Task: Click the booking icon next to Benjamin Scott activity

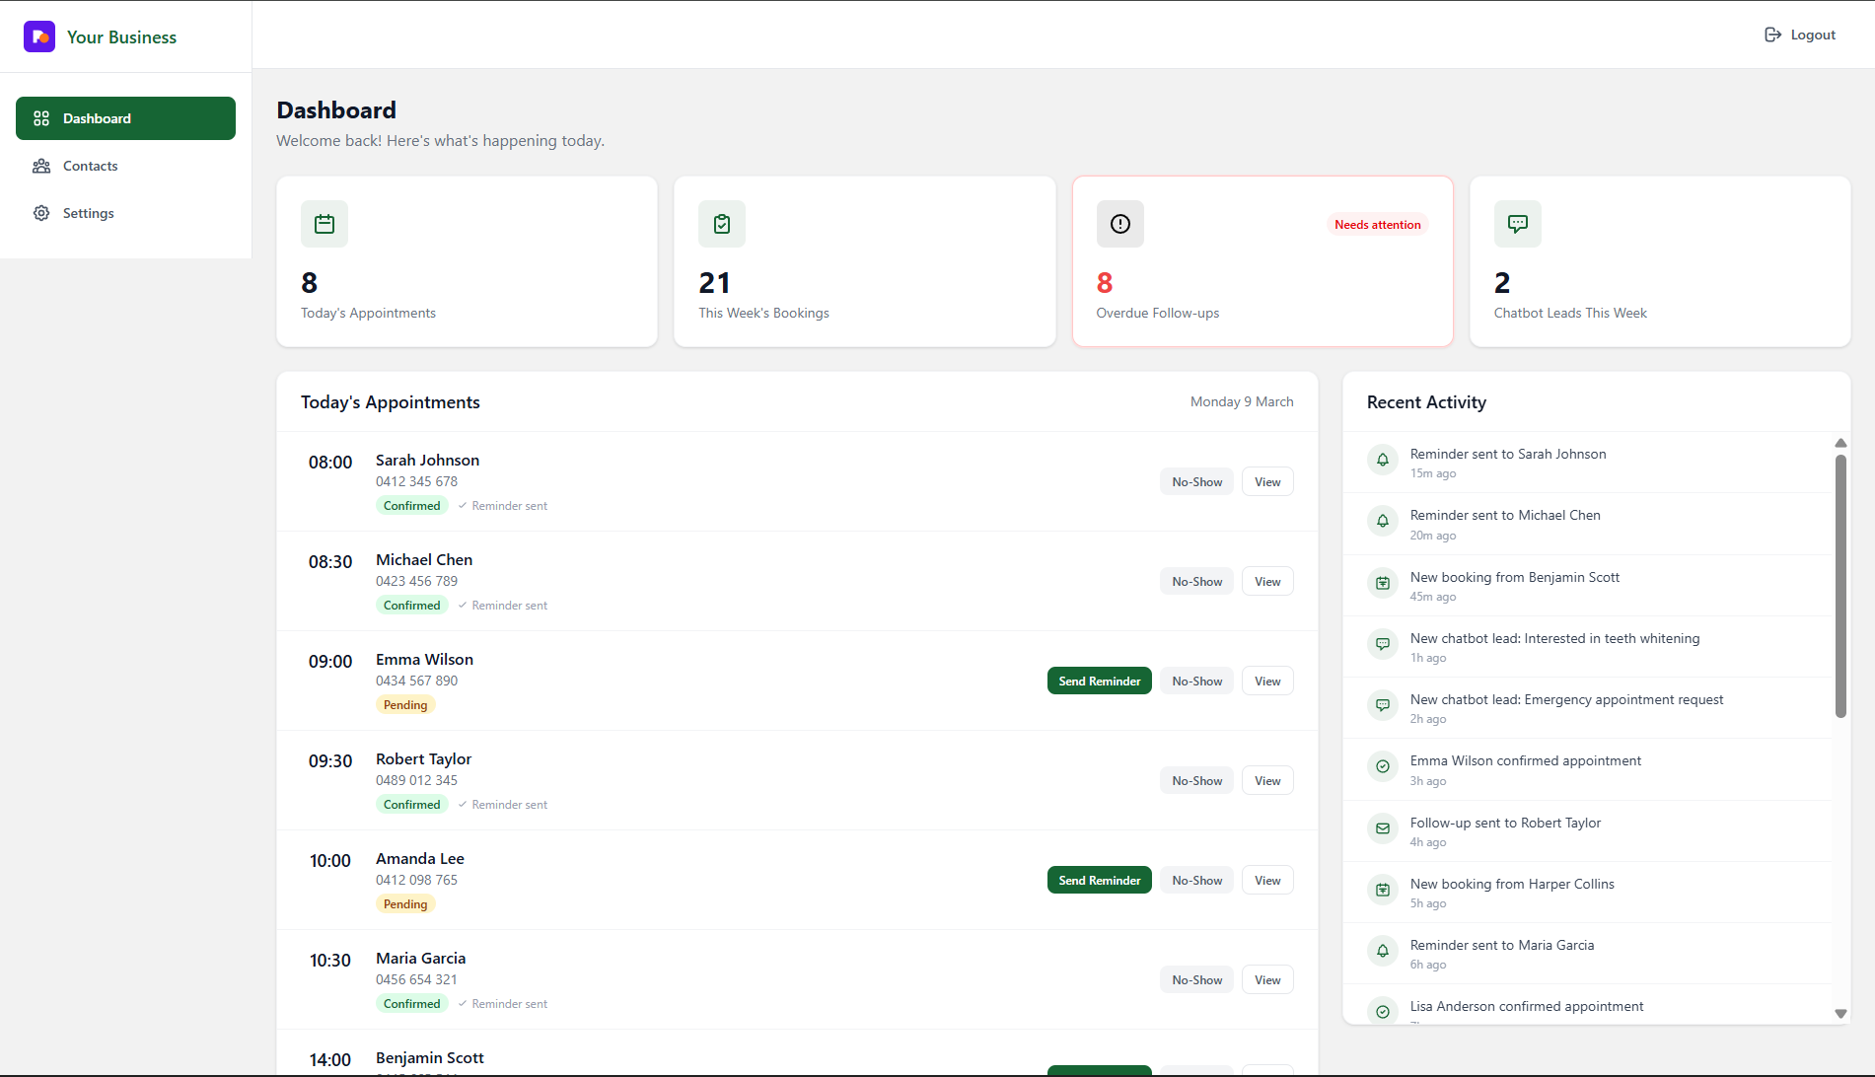Action: (x=1382, y=583)
